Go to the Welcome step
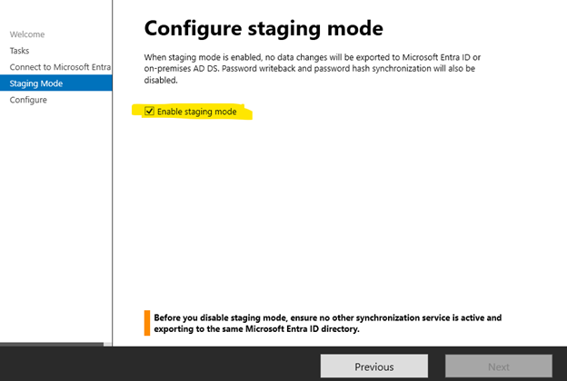The image size is (567, 381). 27,34
